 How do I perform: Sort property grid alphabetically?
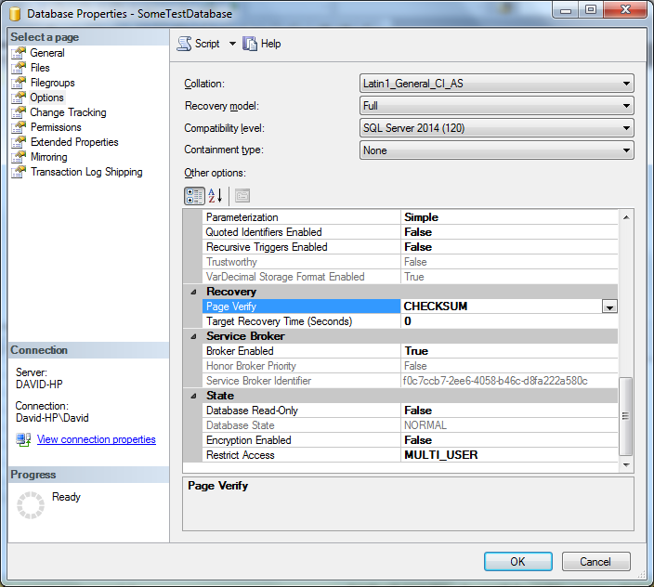click(216, 196)
